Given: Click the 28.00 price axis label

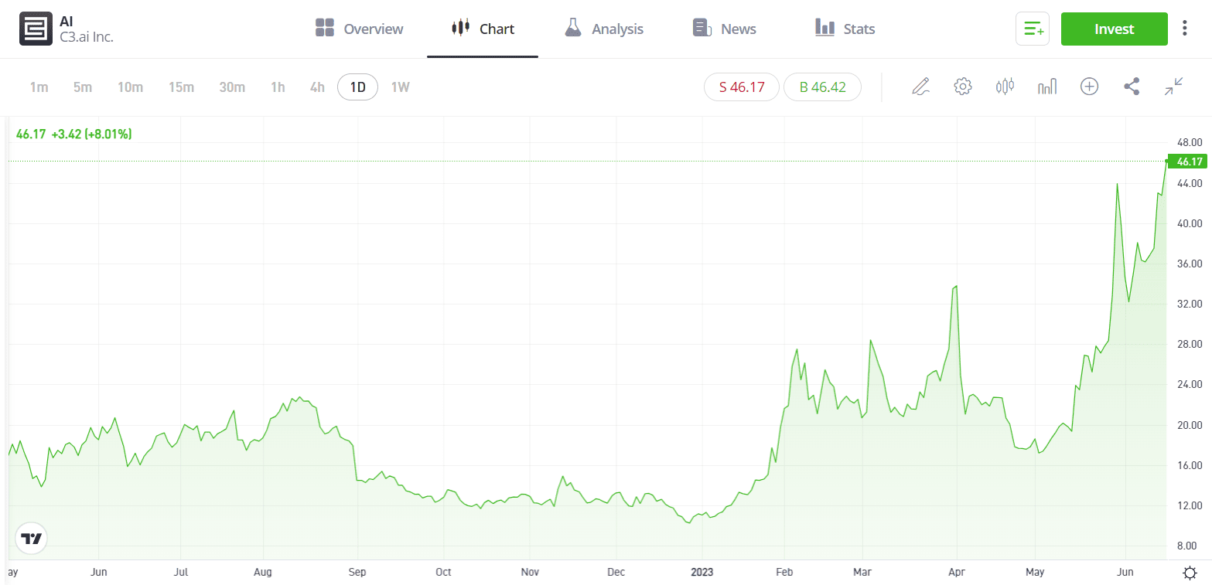Looking at the screenshot, I should [1190, 345].
